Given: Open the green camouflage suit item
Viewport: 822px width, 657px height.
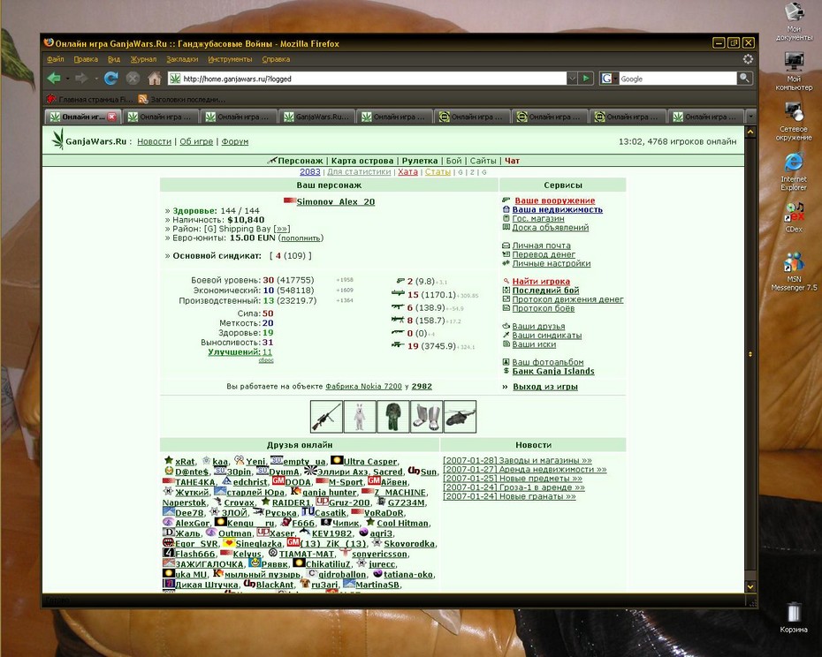Looking at the screenshot, I should click(392, 417).
